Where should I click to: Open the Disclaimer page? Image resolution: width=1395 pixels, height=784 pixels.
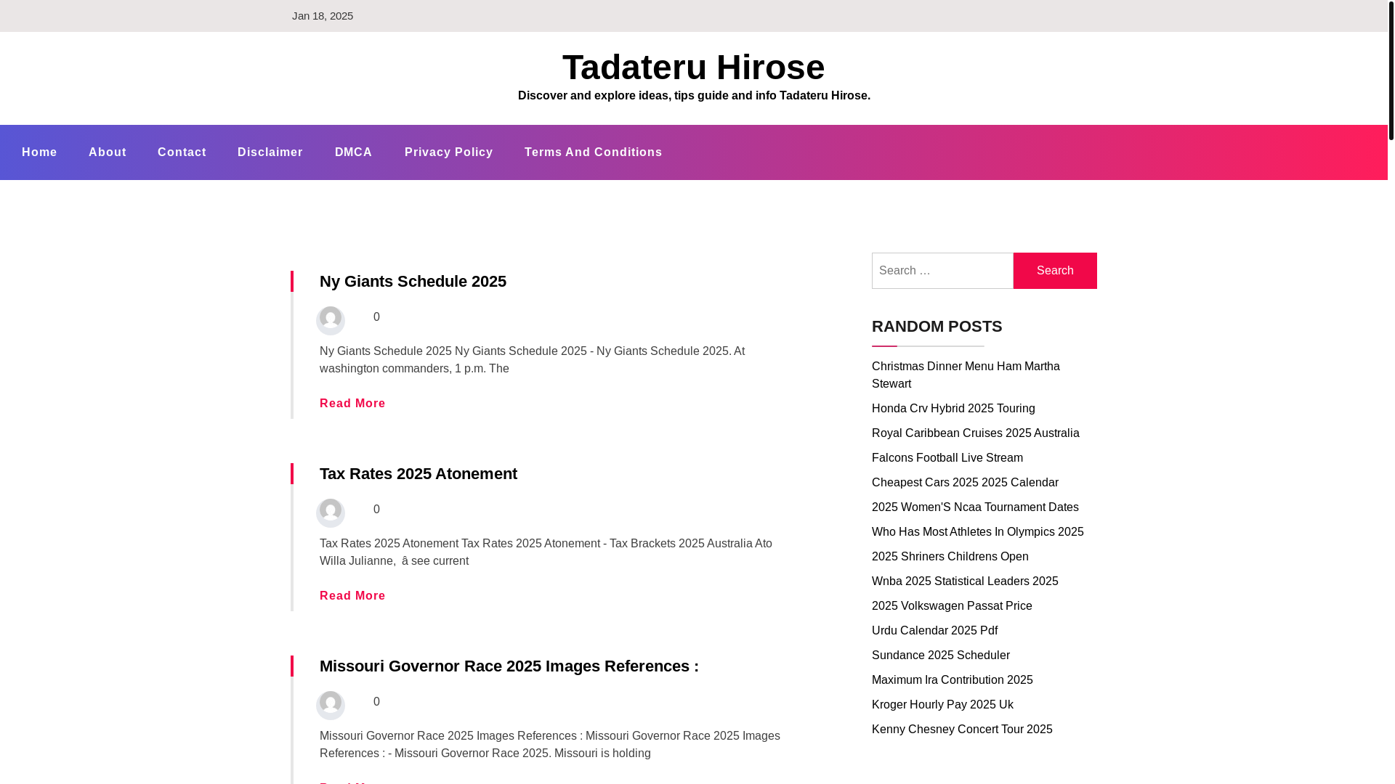270,152
